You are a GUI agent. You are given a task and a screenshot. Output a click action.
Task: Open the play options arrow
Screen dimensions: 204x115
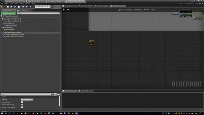(x=33, y=7)
